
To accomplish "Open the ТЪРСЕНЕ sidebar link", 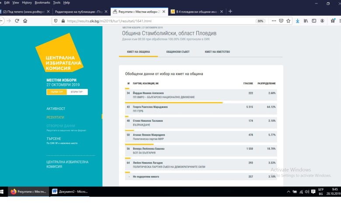I will point(54,139).
